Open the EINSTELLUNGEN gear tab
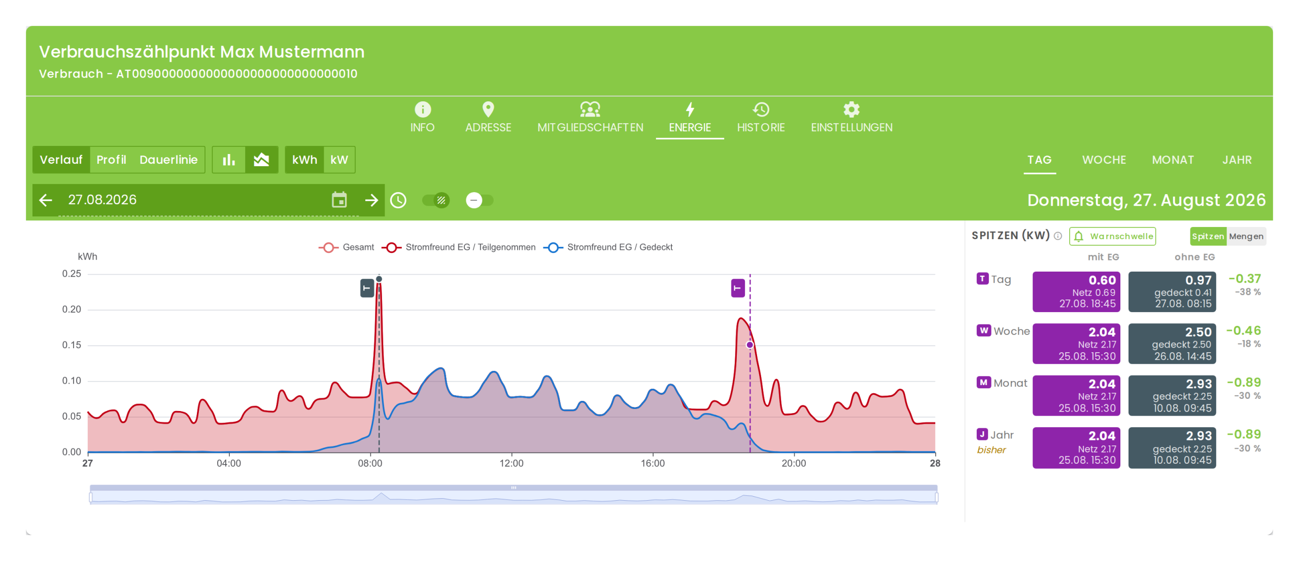The image size is (1299, 561). (x=851, y=117)
